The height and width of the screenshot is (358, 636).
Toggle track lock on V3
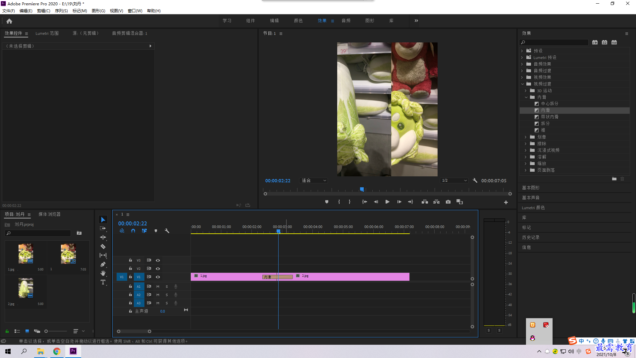[131, 260]
